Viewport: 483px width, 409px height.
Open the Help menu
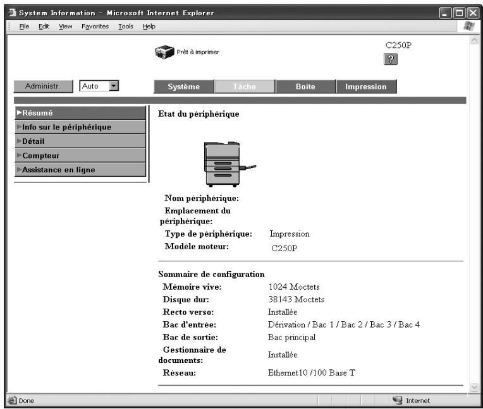pyautogui.click(x=149, y=27)
